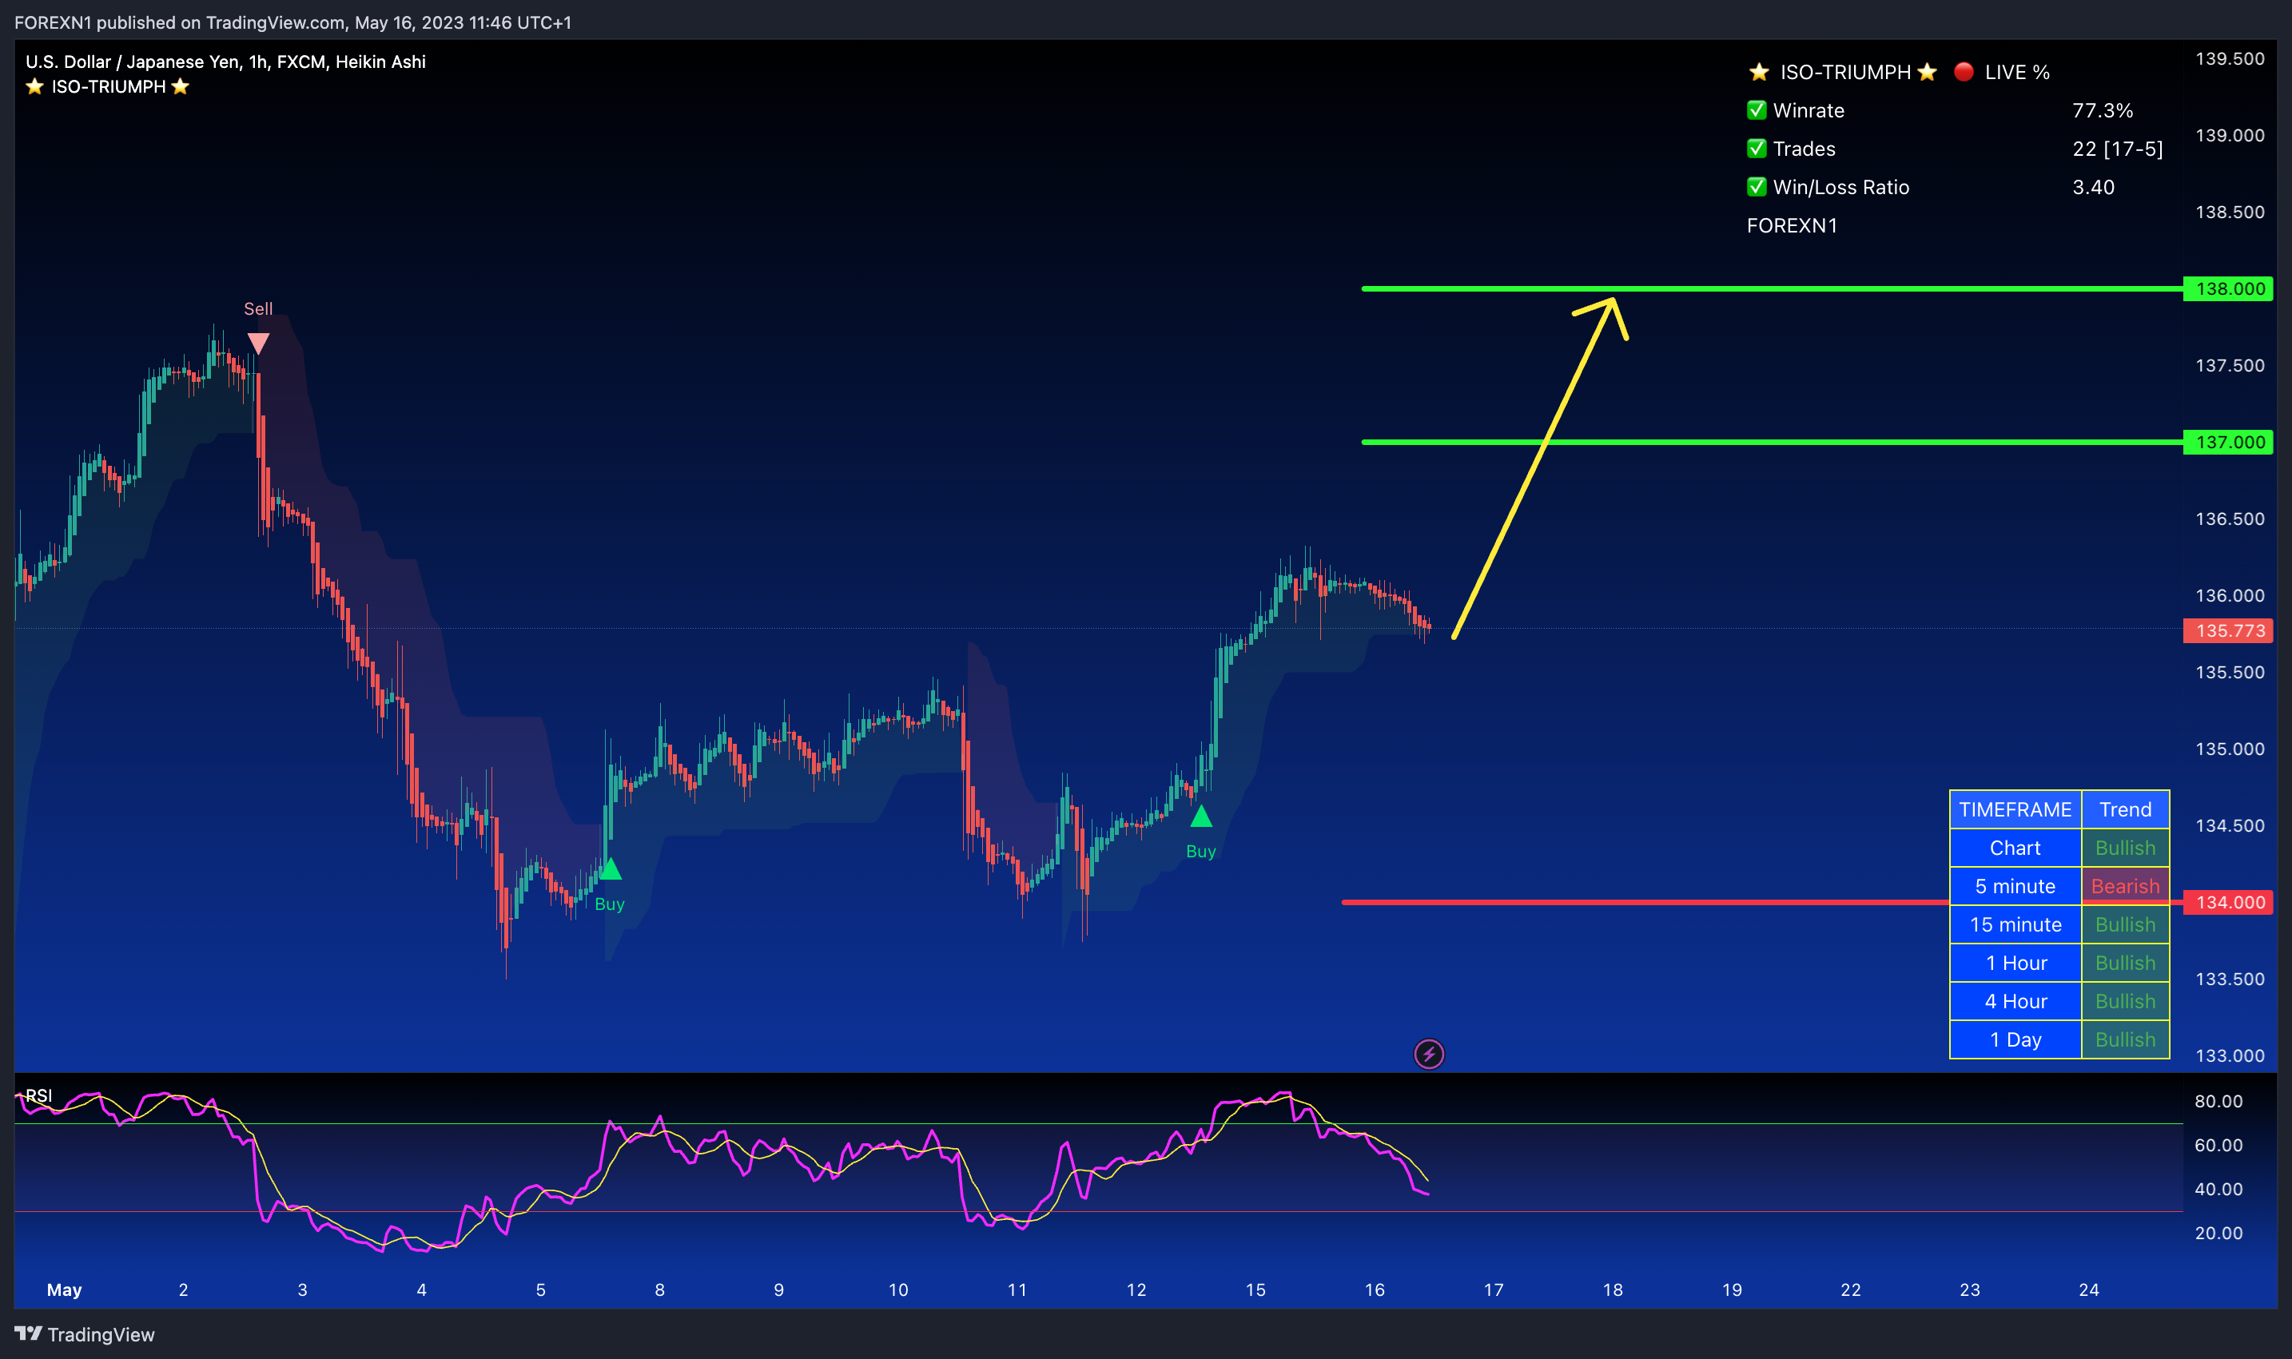Viewport: 2292px width, 1359px height.
Task: Click the 16 date on time axis
Action: pos(1374,1289)
